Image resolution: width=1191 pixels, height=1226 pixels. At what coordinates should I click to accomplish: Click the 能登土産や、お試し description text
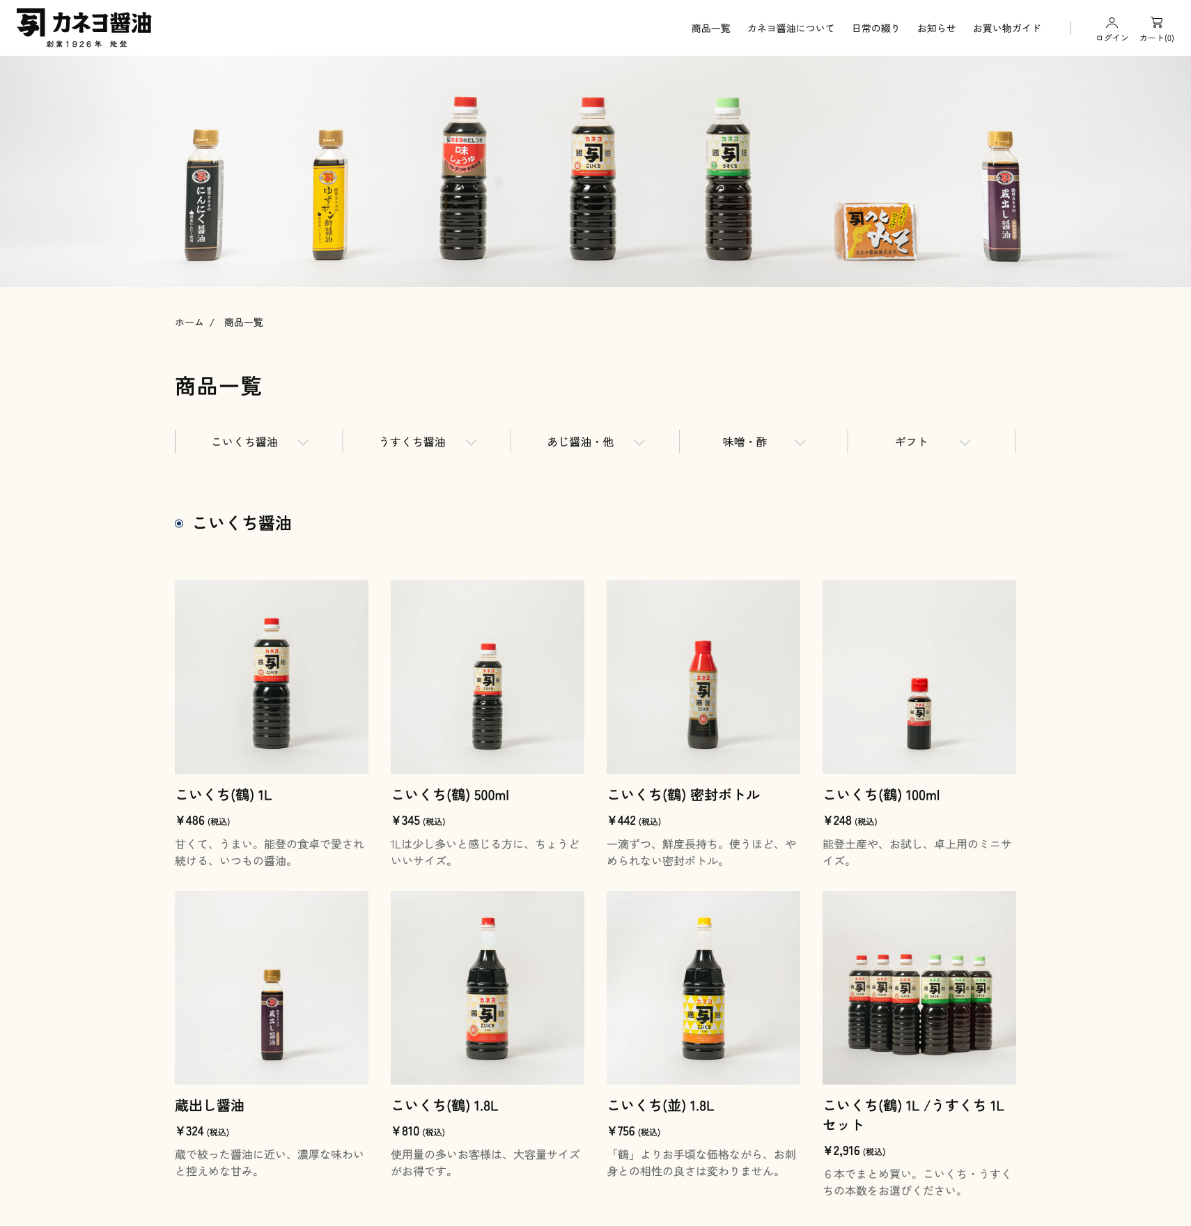tap(918, 853)
